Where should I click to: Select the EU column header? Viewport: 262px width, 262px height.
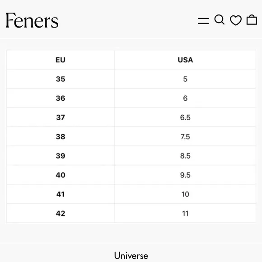click(61, 60)
